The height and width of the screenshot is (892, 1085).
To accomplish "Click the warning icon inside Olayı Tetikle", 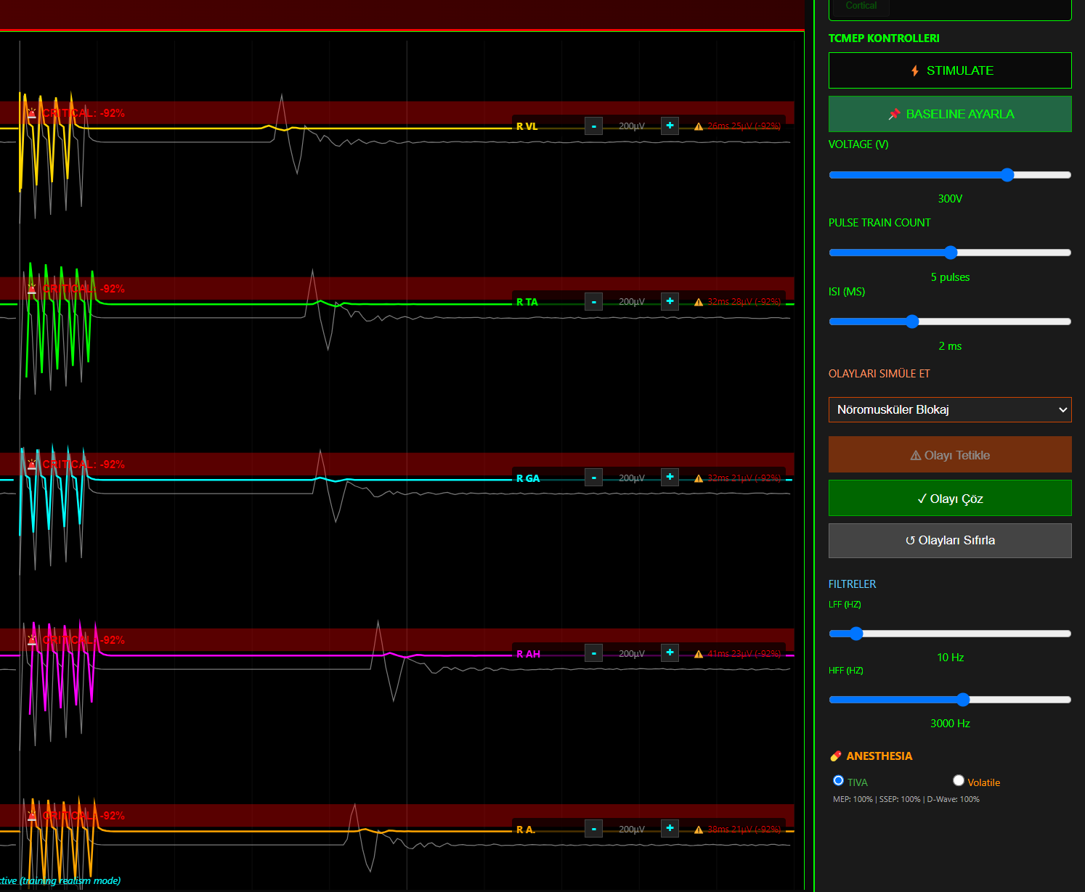I will coord(916,455).
